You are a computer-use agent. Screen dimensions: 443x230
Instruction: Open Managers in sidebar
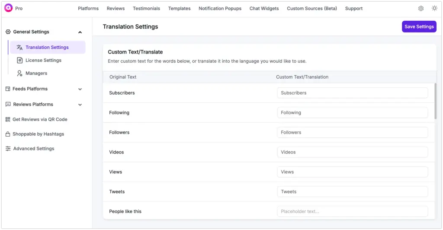(36, 73)
